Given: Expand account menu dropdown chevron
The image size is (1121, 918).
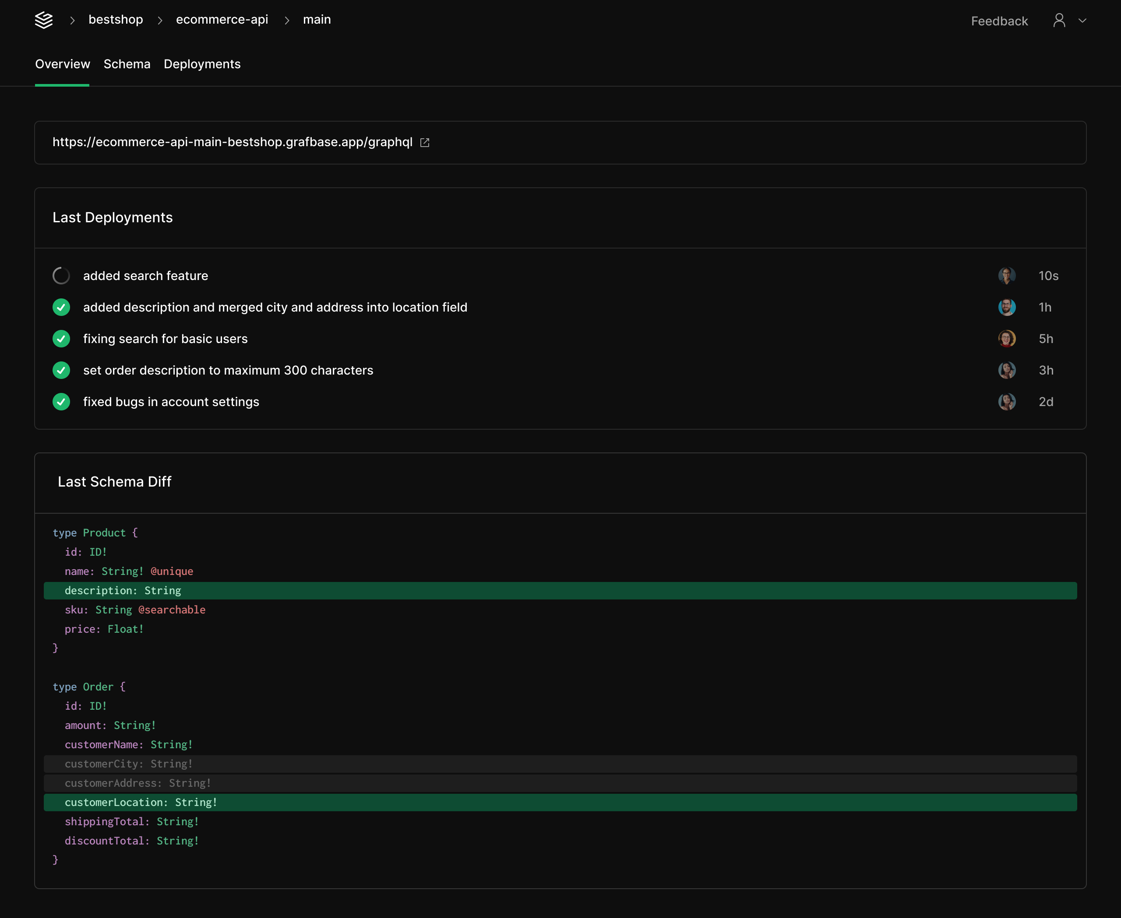Looking at the screenshot, I should 1082,21.
